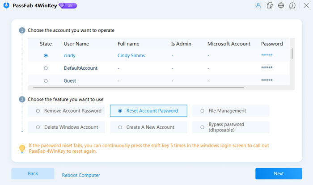Click the Back button

click(x=33, y=173)
